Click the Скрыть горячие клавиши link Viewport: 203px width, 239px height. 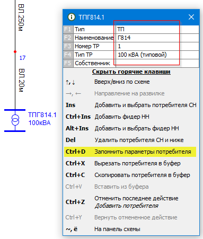(x=131, y=72)
